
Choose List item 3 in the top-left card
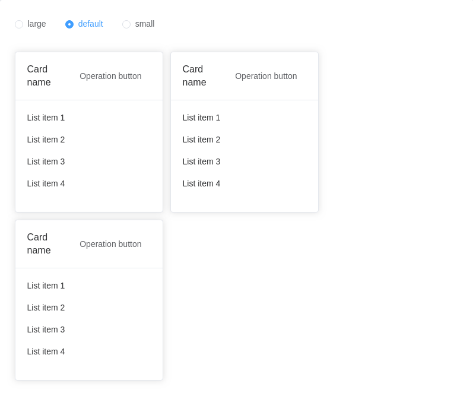tap(46, 161)
